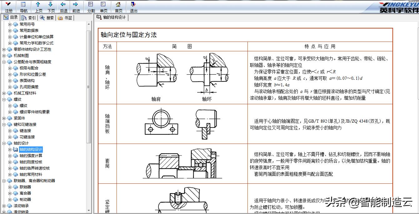Image resolution: width=419 pixels, height=214 pixels.
Task: Go to previous page with 上页
Action: coord(38,7)
